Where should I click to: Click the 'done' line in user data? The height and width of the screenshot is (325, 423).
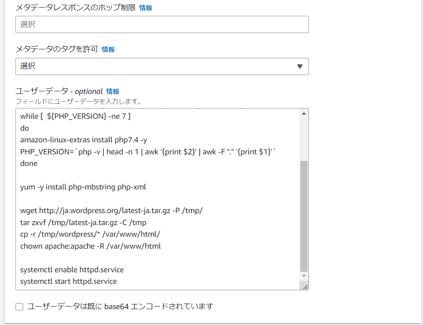(x=29, y=163)
